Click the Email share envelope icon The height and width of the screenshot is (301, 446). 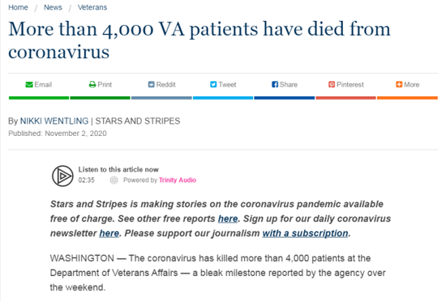pos(29,84)
